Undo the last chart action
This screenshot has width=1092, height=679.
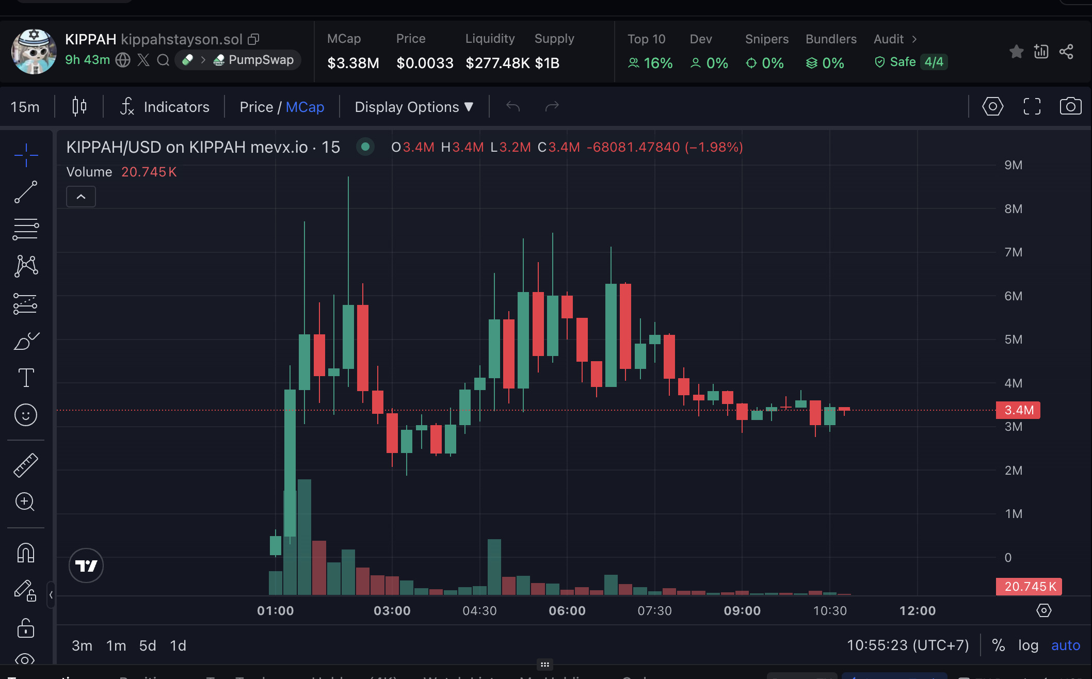513,106
